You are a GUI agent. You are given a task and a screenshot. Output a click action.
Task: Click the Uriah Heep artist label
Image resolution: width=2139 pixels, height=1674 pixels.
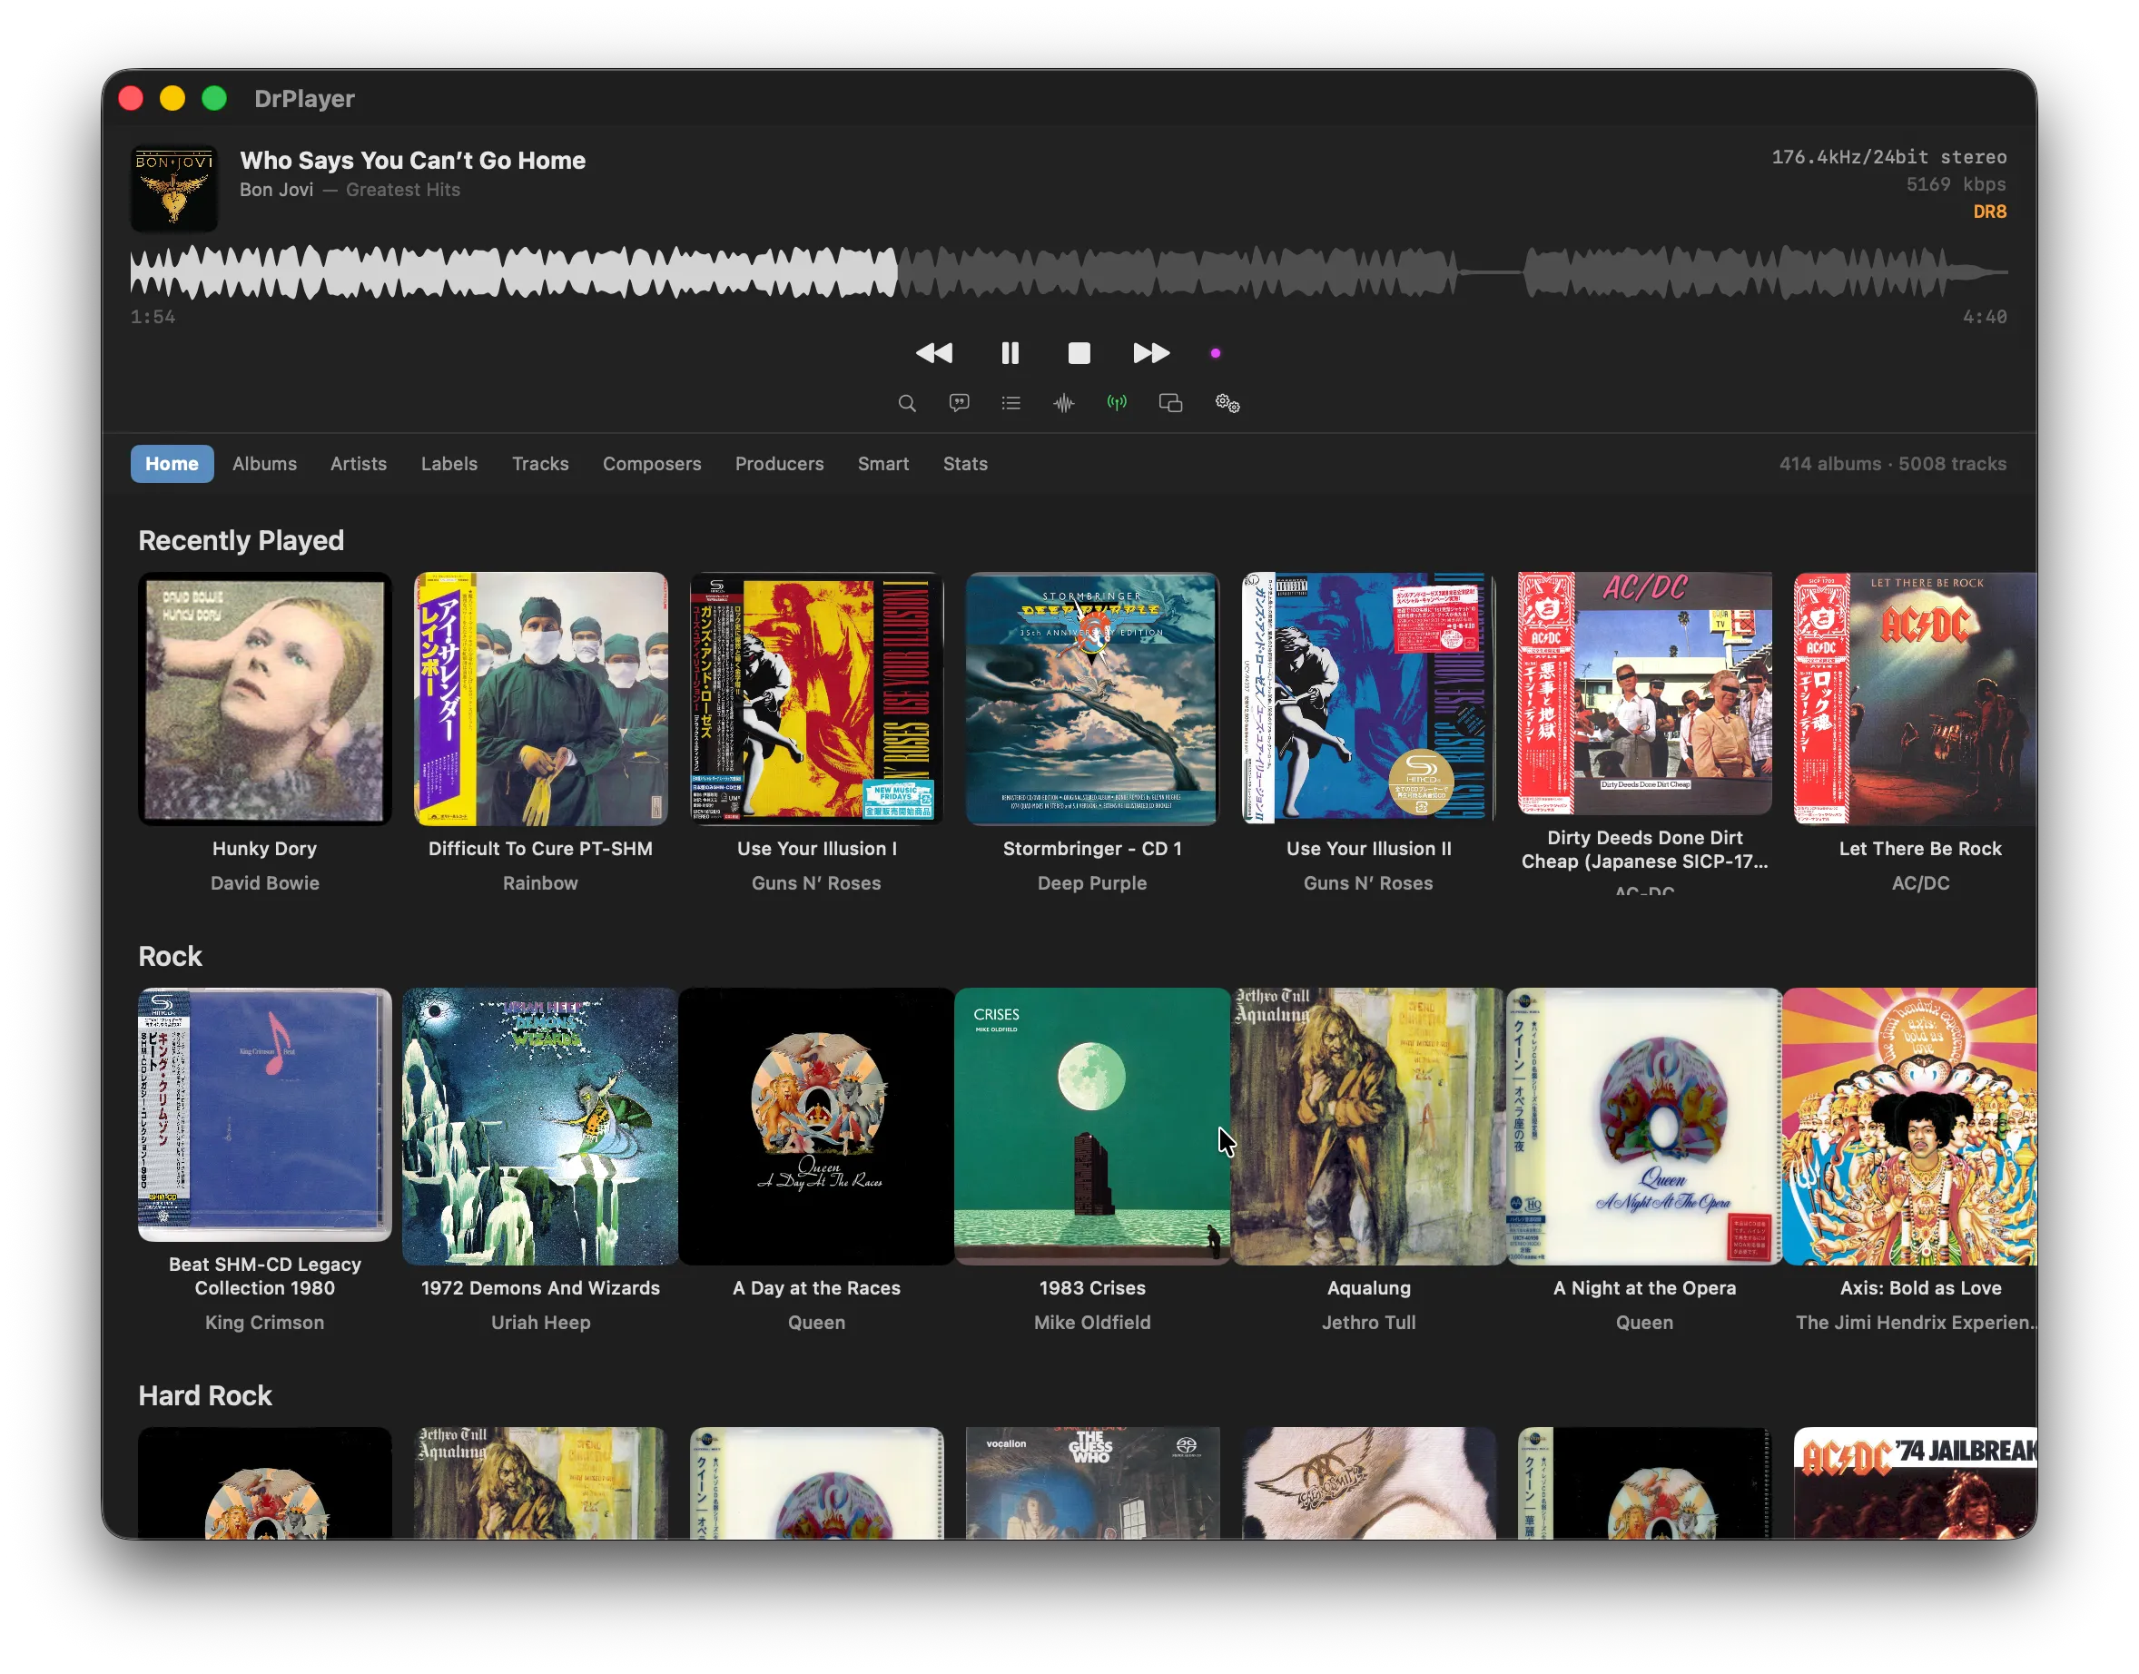540,1322
